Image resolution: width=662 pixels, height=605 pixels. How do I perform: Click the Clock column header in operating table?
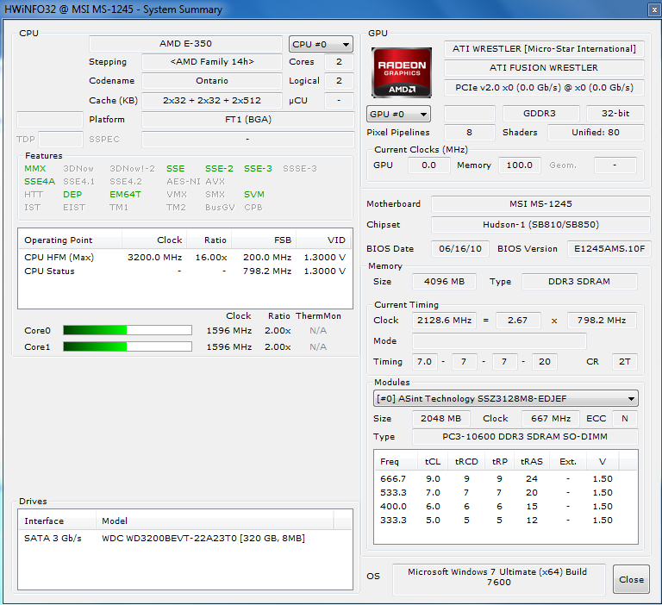(x=154, y=240)
